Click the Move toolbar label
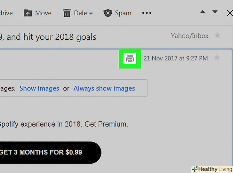This screenshot has width=233, height=173. 43,13
